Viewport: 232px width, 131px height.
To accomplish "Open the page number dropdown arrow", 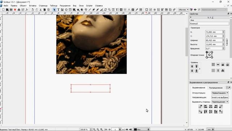I will tap(120, 130).
